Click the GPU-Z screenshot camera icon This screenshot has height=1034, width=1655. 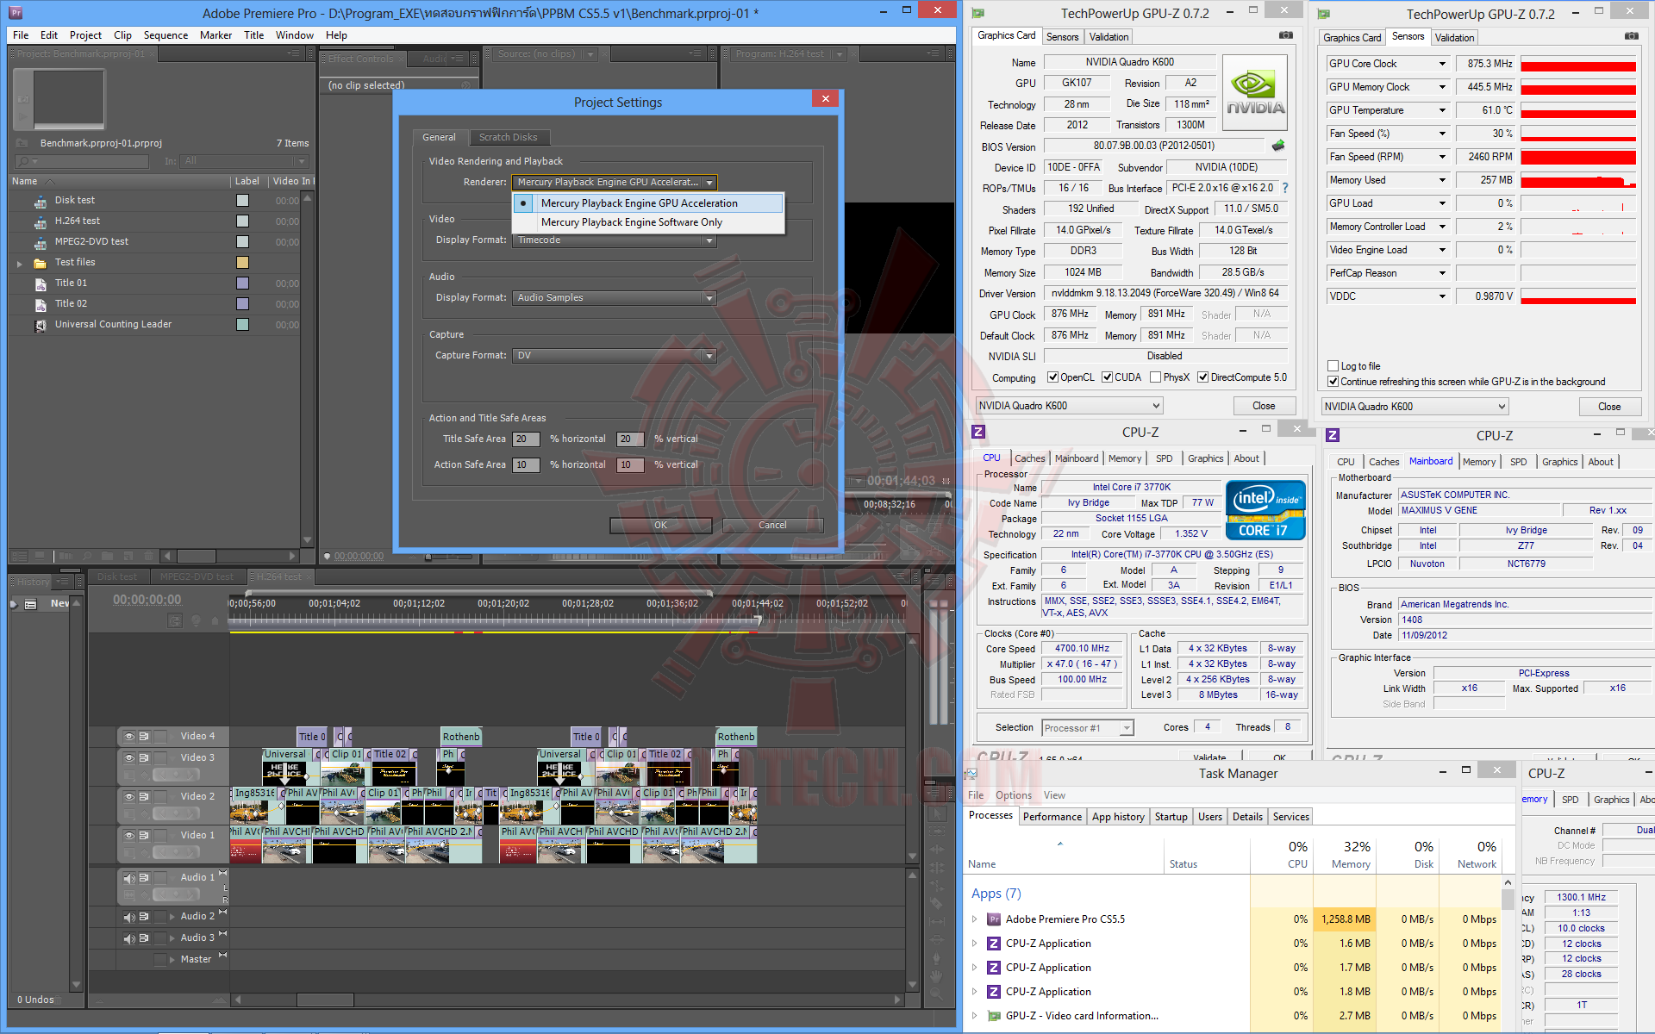[x=1286, y=35]
